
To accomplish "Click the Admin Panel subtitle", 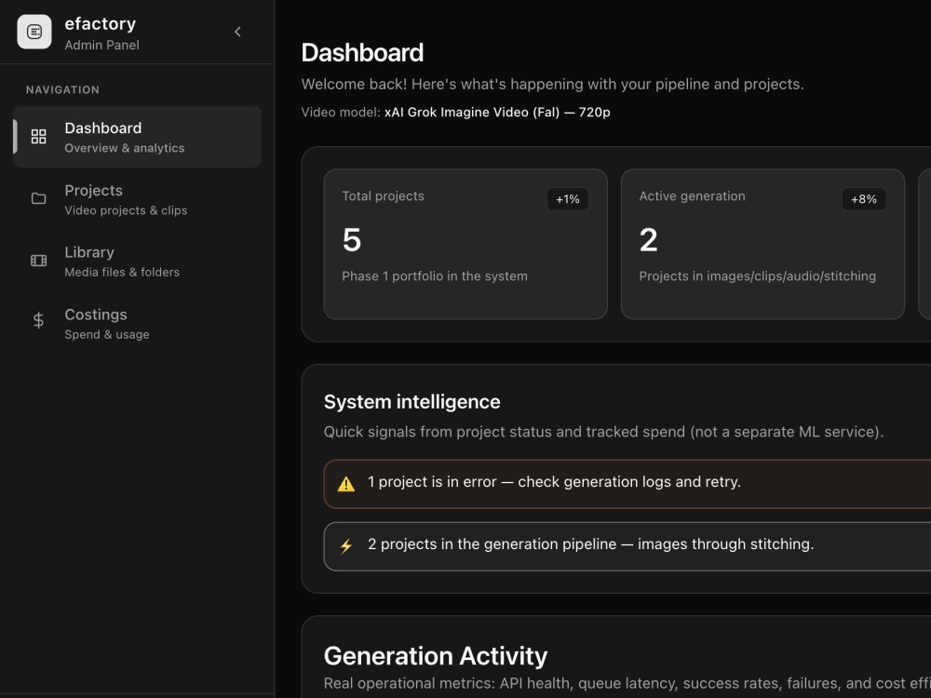I will click(102, 45).
